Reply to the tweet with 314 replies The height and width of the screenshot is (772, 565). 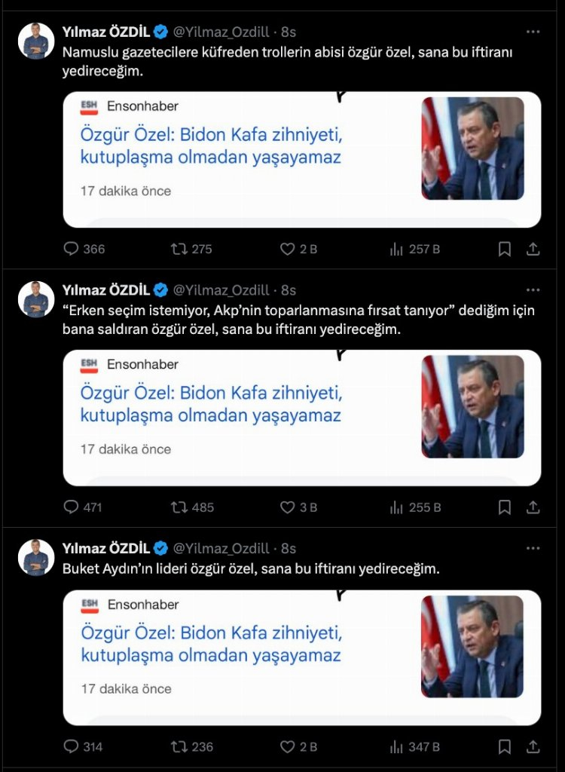point(72,746)
